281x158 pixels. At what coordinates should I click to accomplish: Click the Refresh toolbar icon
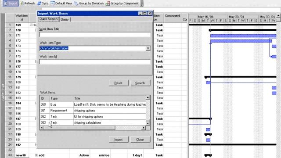[x=22, y=3]
